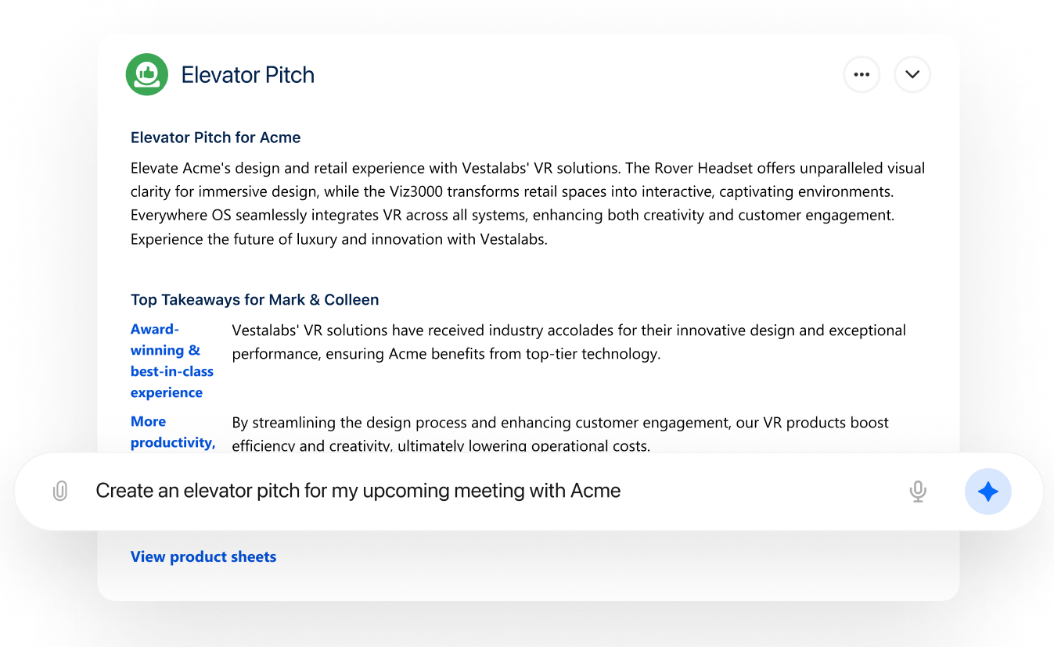Viewport: 1054px width, 647px height.
Task: Open the View product sheets link
Action: click(x=203, y=556)
